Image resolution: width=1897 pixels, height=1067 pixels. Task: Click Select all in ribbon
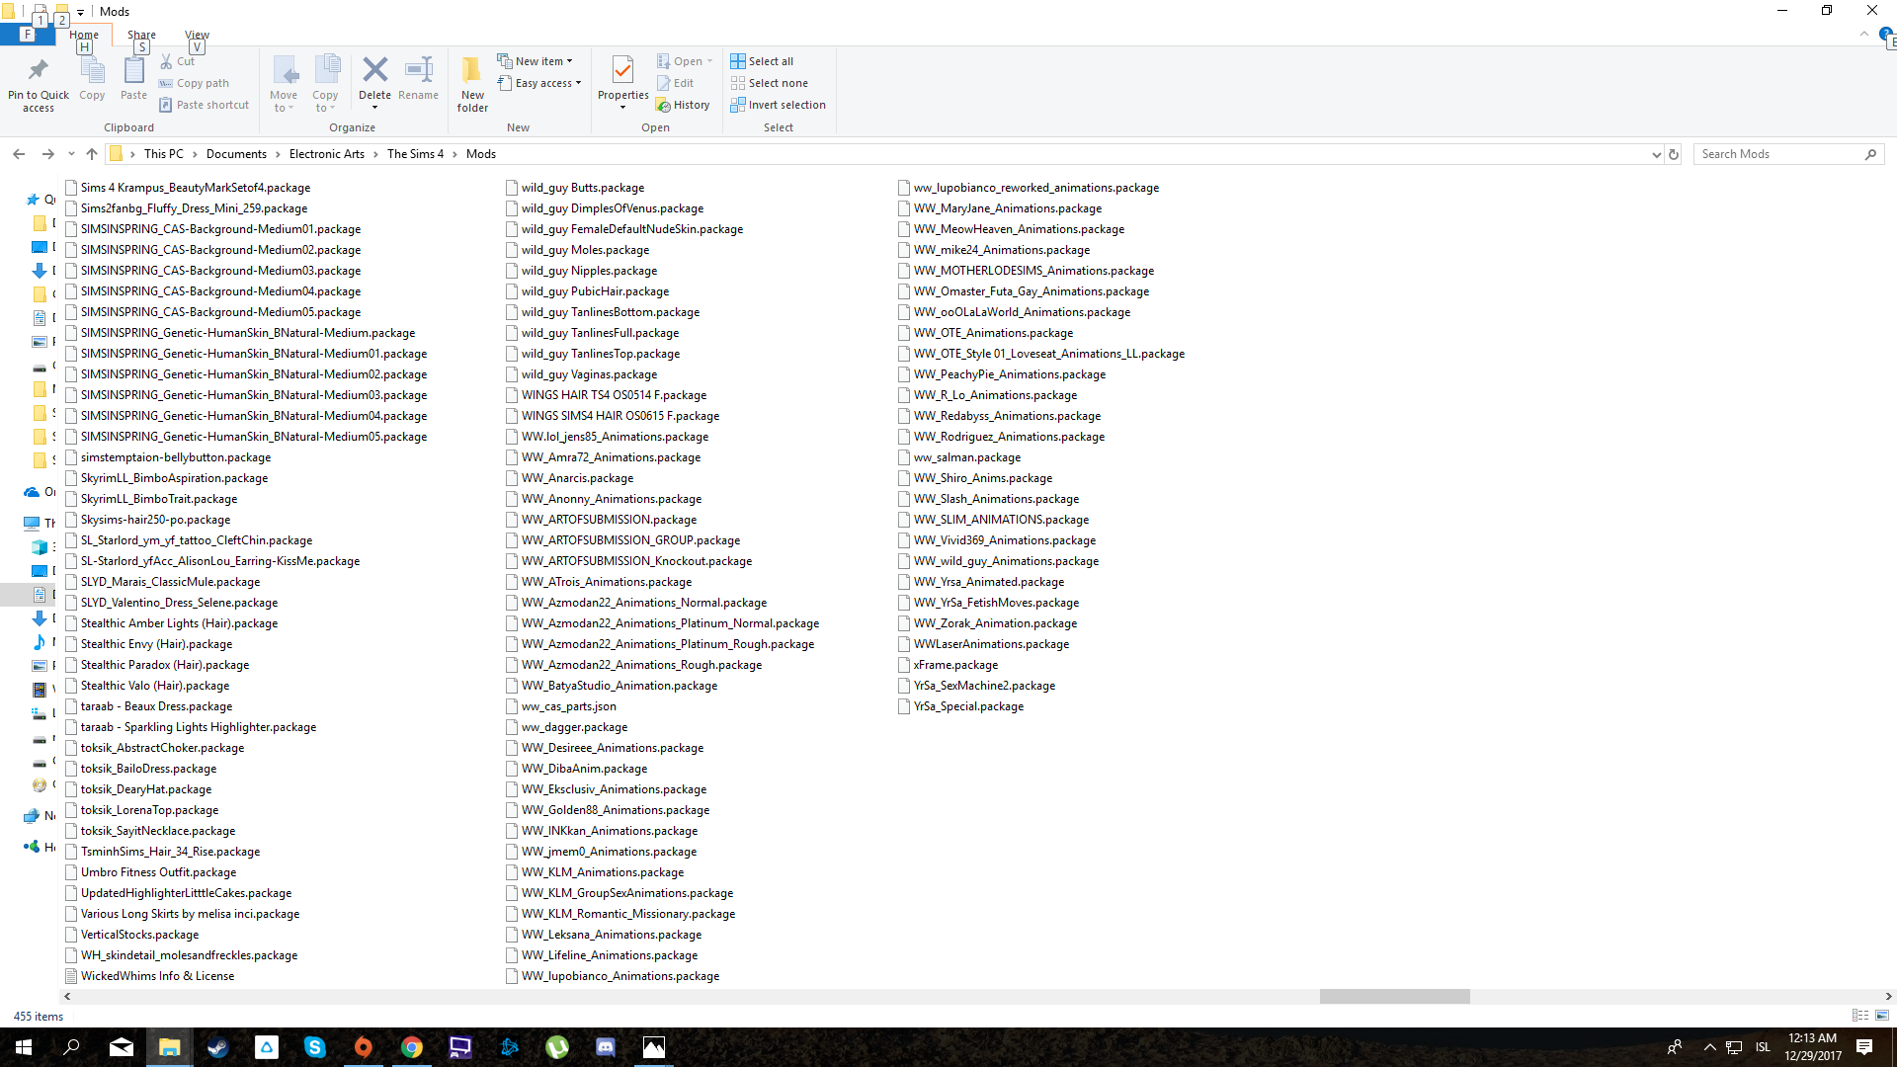(762, 61)
